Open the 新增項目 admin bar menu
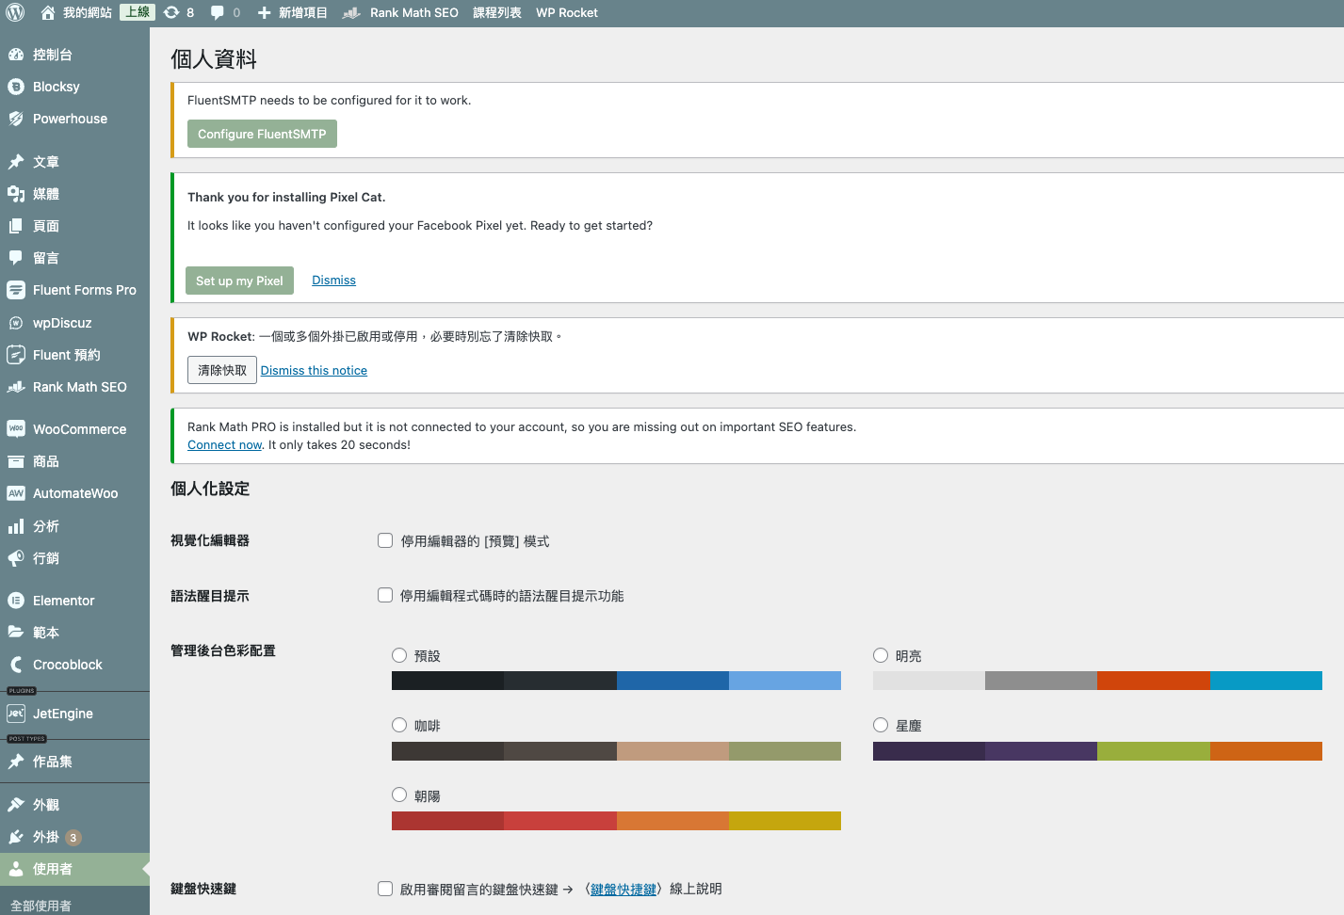Image resolution: width=1344 pixels, height=915 pixels. tap(292, 12)
